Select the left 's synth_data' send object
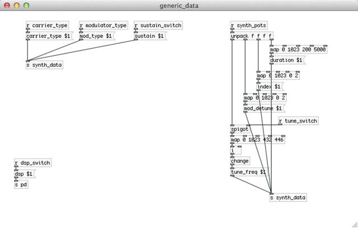Viewport: 358px width, 228px height. tap(45, 65)
